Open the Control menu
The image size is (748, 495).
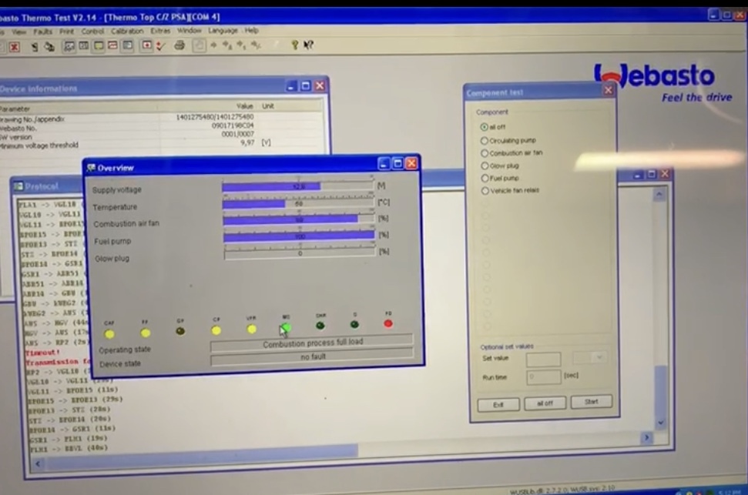tap(92, 32)
